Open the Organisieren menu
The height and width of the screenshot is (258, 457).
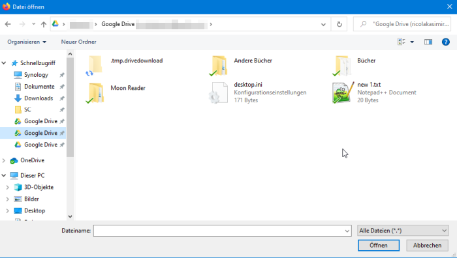tap(27, 42)
